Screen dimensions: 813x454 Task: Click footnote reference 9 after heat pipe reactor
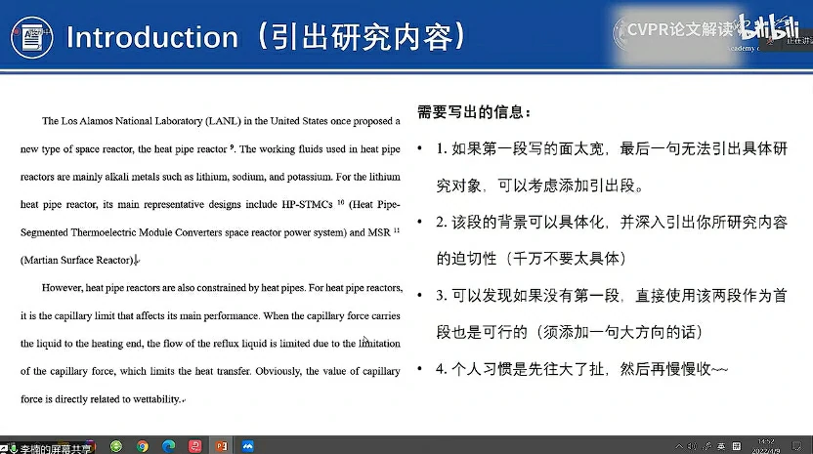click(x=231, y=147)
